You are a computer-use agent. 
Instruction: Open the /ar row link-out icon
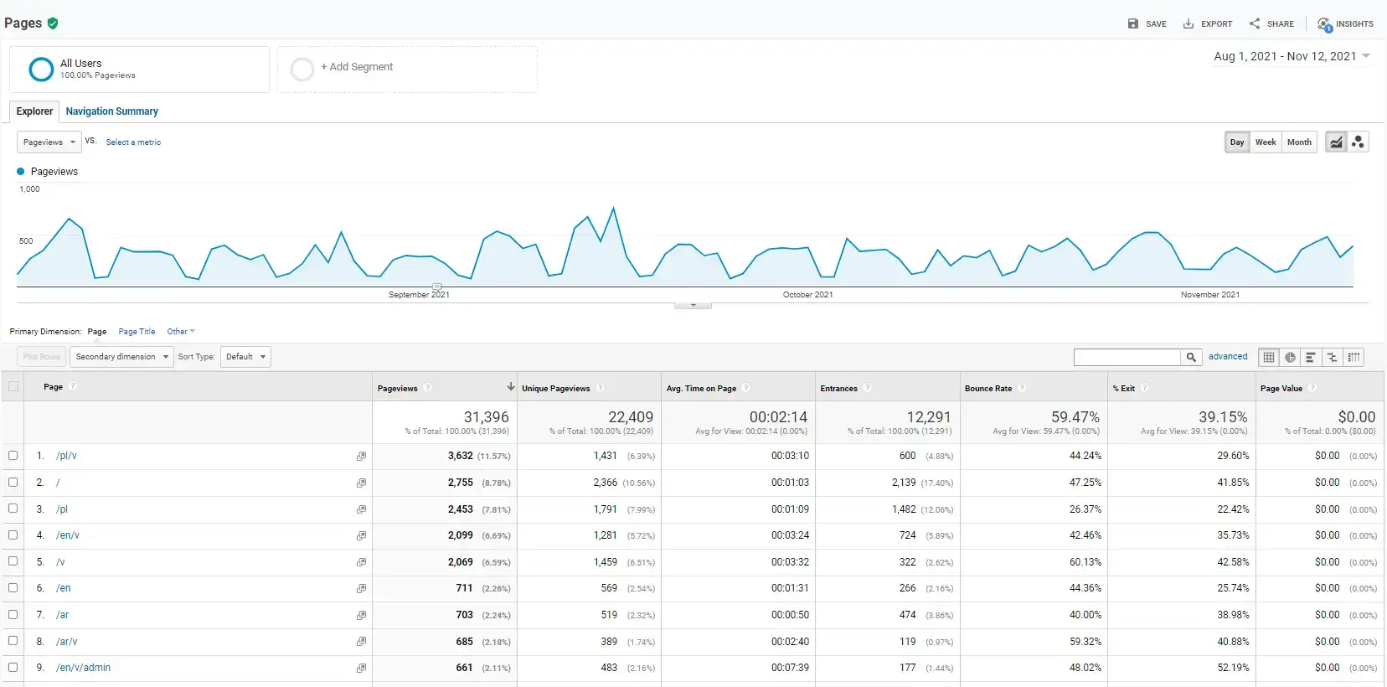pyautogui.click(x=361, y=615)
